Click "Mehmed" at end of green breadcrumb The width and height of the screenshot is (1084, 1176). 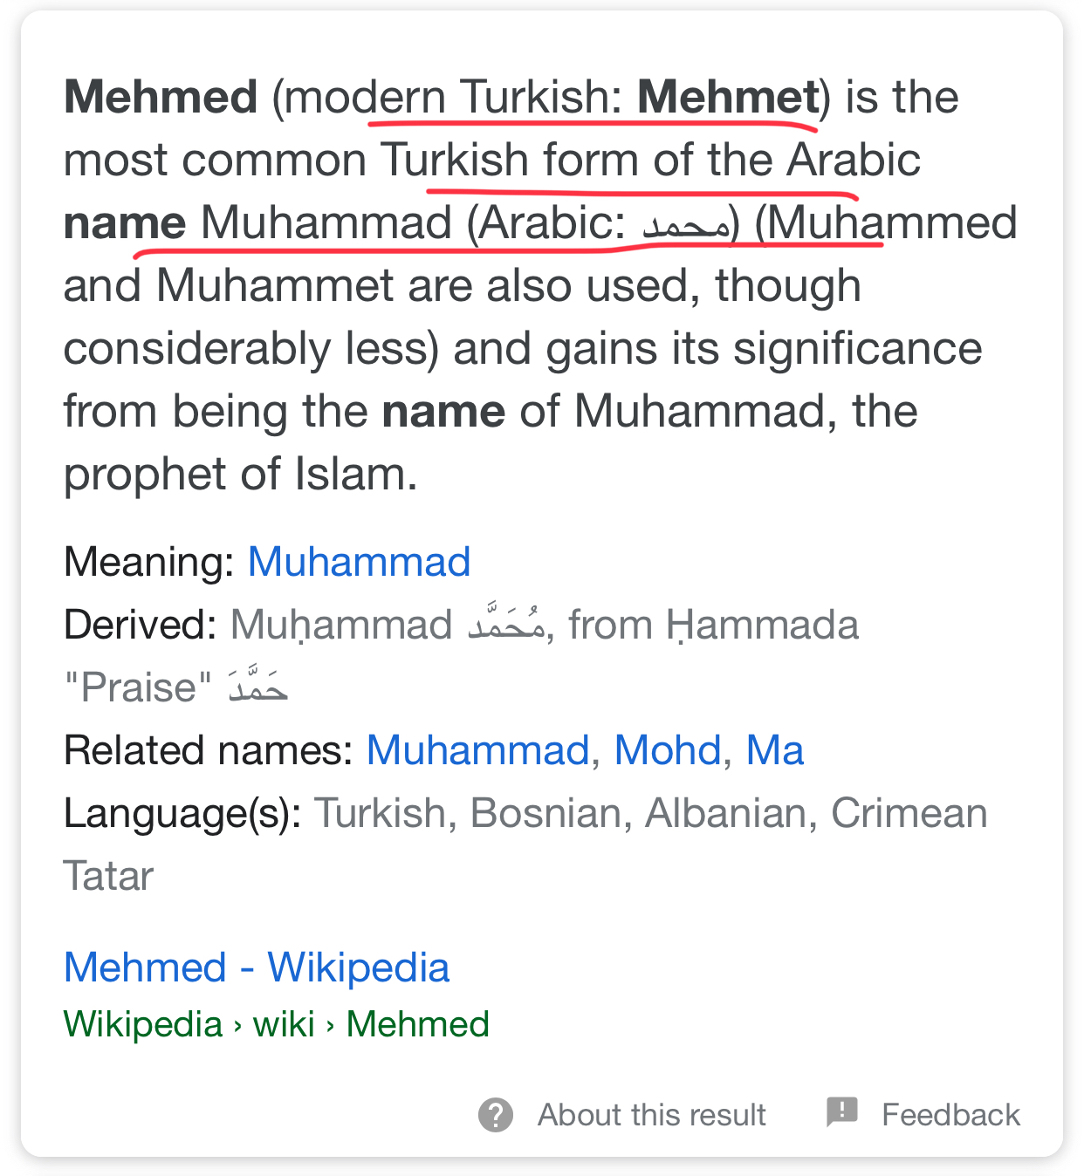tap(417, 1024)
